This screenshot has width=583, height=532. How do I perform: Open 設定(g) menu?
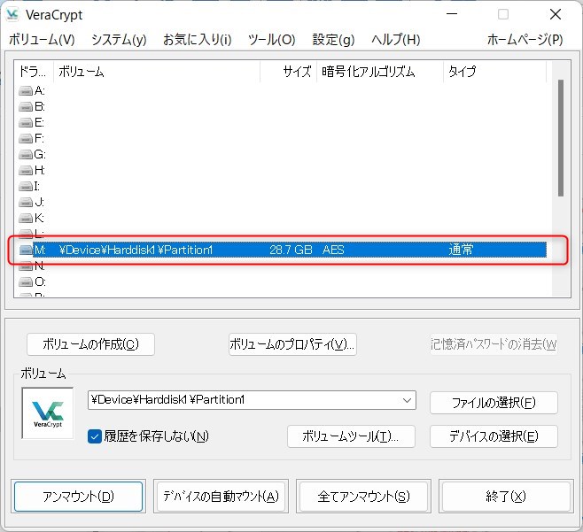coord(333,39)
